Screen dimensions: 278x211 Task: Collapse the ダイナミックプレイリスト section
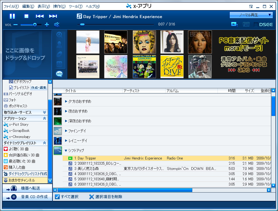click(x=45, y=143)
